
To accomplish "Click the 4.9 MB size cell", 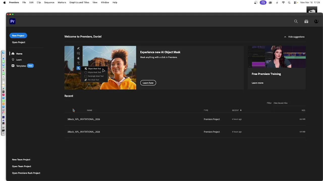I will tap(302, 132).
